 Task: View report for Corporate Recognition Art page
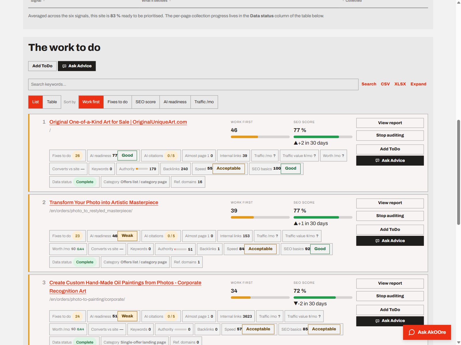coord(390,283)
